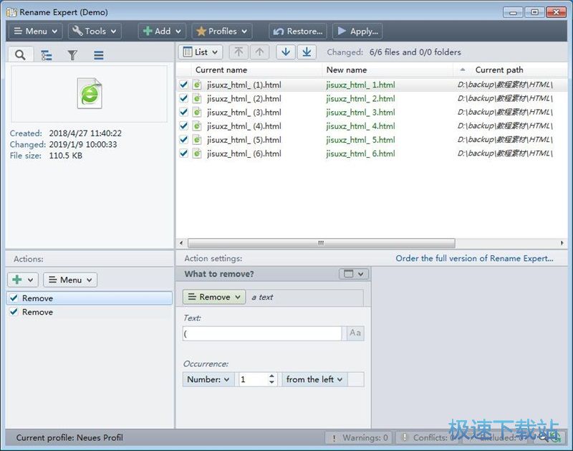573x451 pixels.
Task: Open the Tools menu
Action: [95, 31]
